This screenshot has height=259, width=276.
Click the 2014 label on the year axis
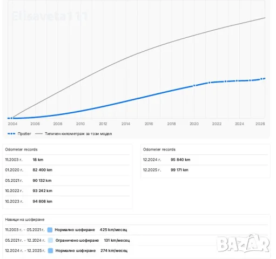click(x=126, y=124)
